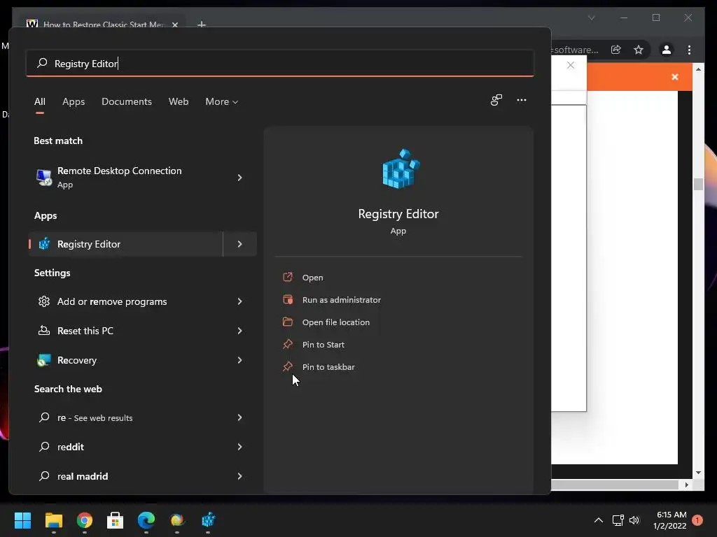Open the Windows Start button
Screen dimensions: 717x537
(22, 520)
